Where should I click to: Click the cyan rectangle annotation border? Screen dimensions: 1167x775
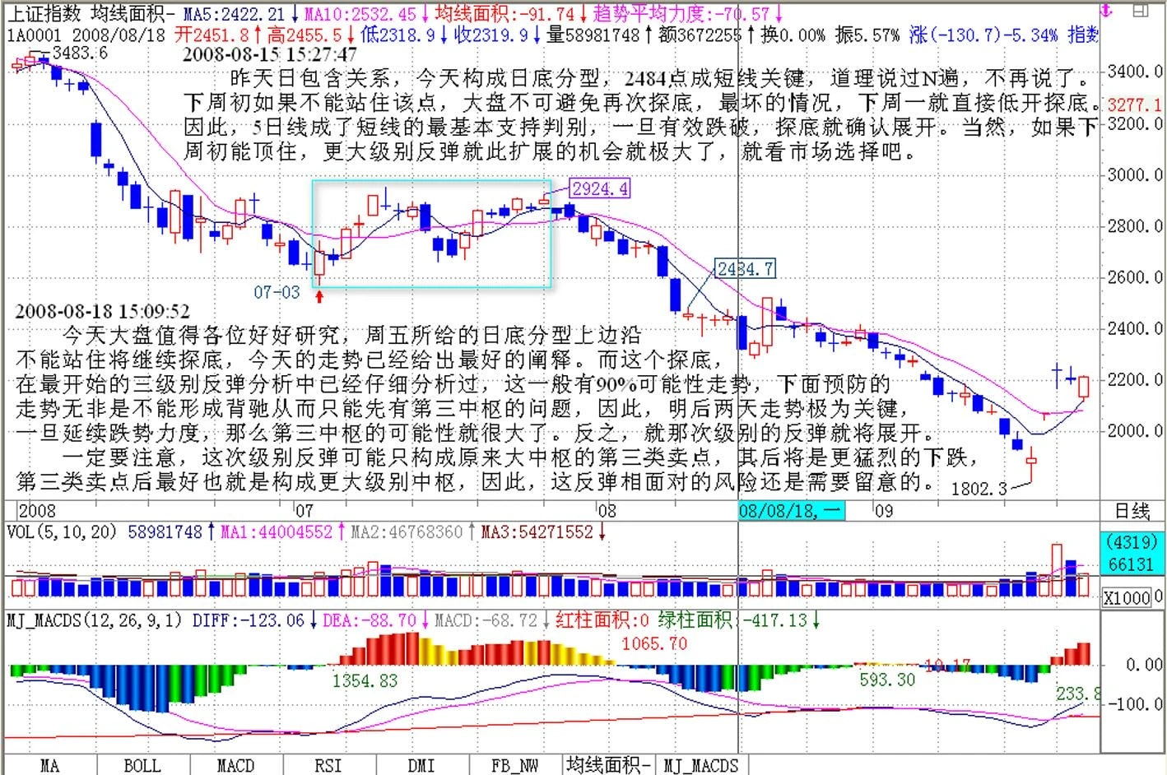431,181
